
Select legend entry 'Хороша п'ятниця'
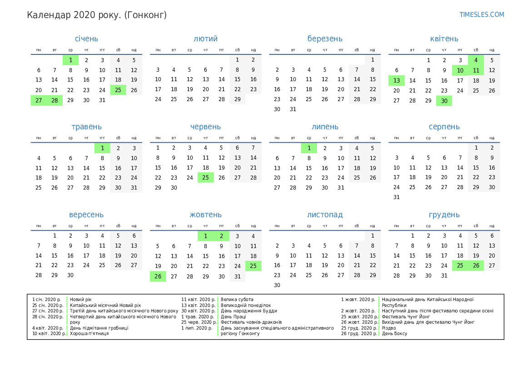click(x=89, y=333)
